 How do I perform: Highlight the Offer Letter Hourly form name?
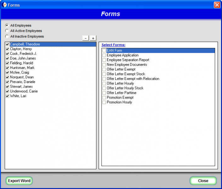[x=120, y=83]
